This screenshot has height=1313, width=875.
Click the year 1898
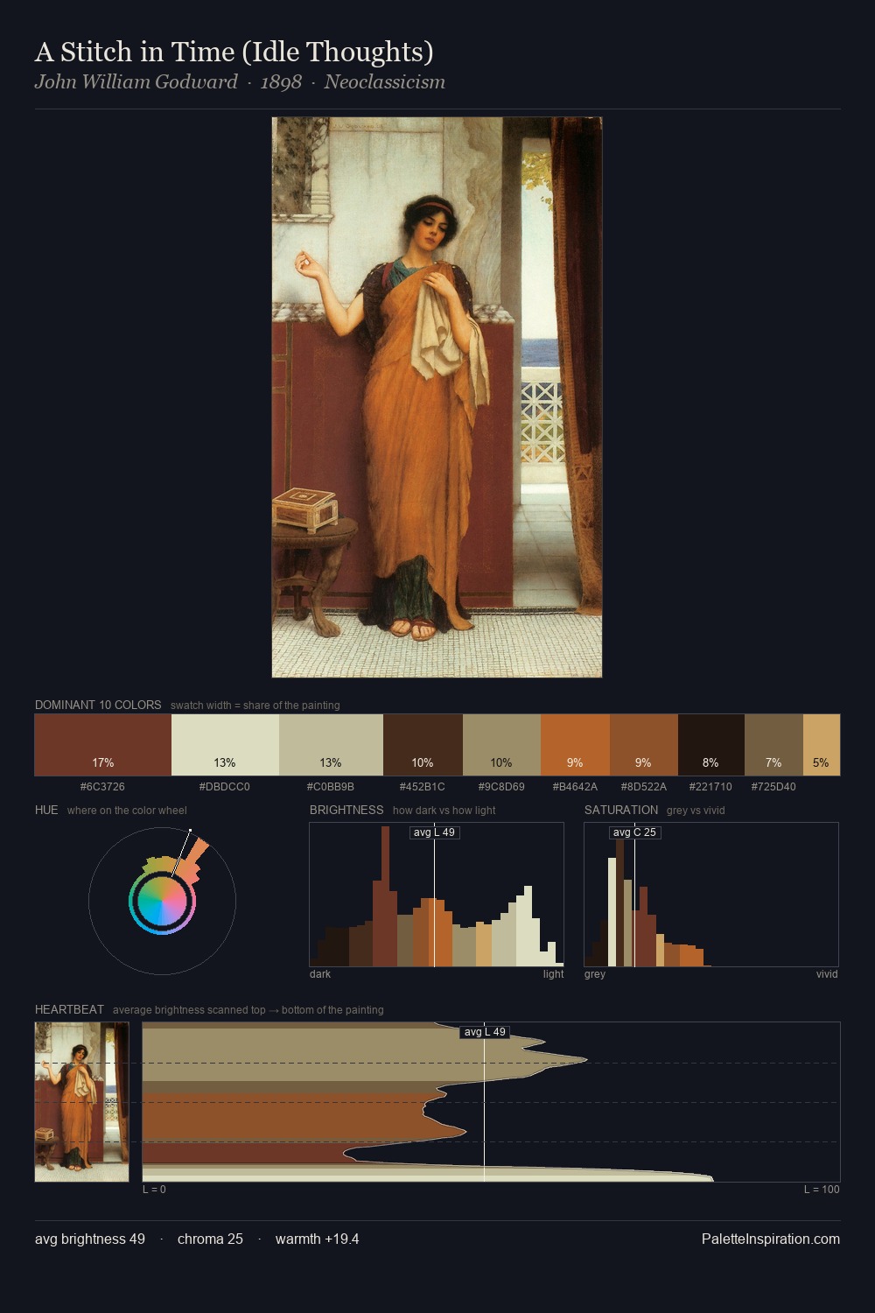pyautogui.click(x=281, y=82)
